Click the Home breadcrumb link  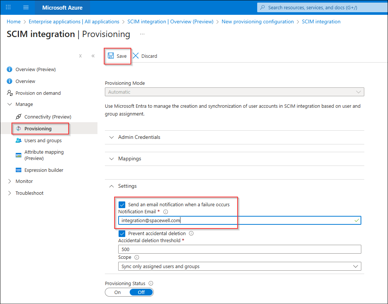tap(14, 22)
